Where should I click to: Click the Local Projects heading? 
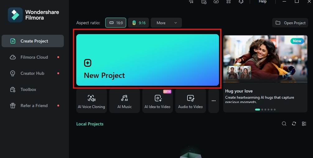90,124
